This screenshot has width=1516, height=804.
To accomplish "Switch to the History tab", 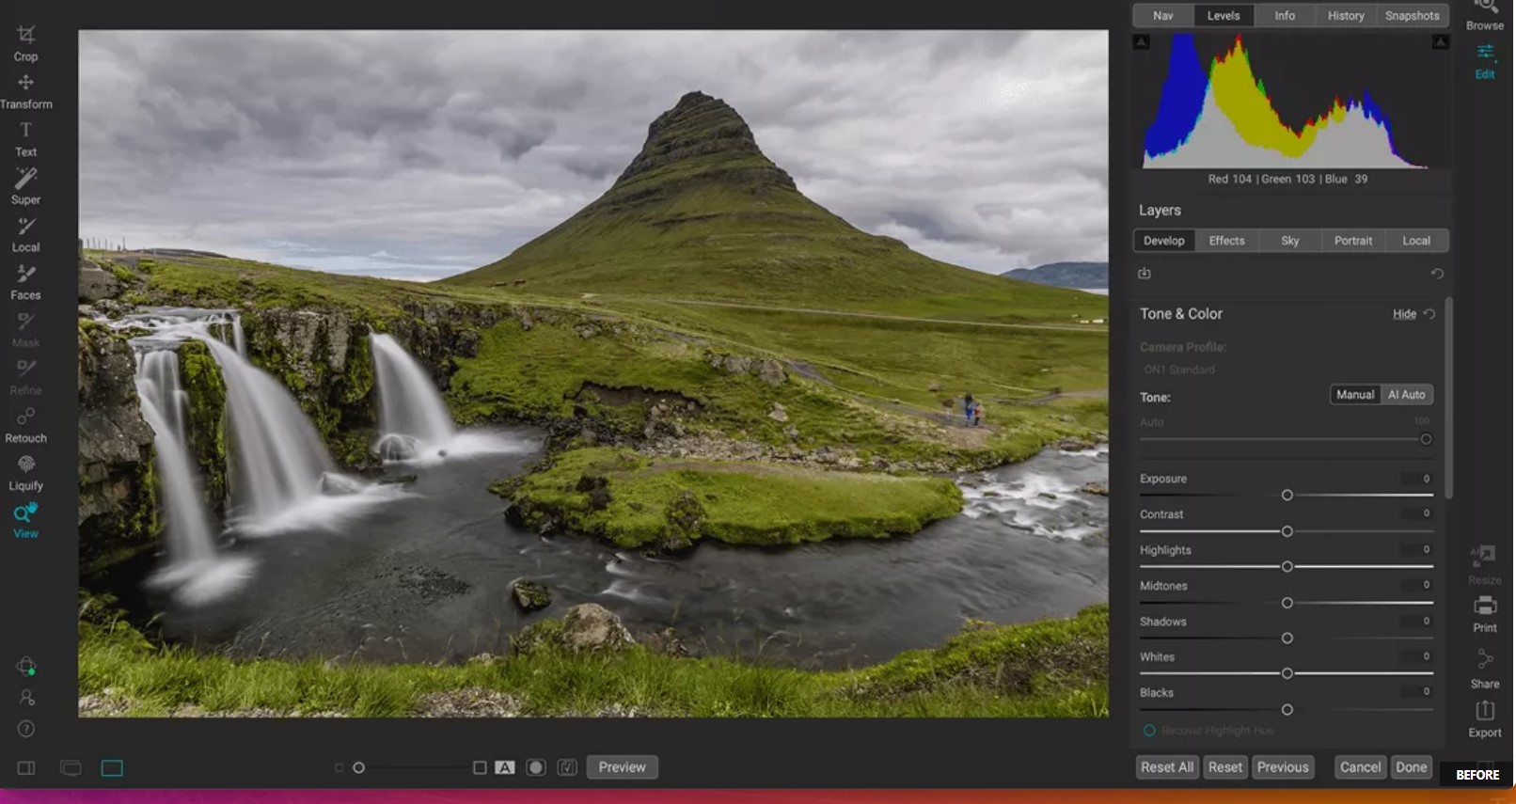I will click(1346, 16).
